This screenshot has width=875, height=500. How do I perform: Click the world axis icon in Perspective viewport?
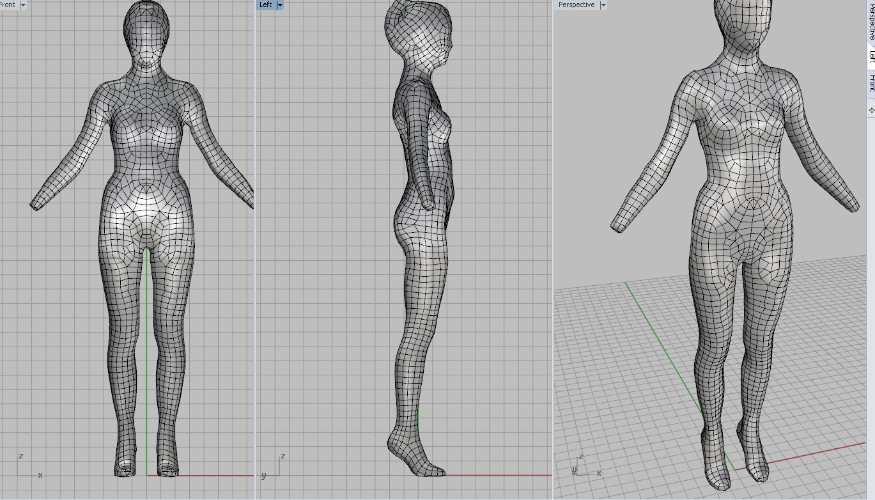[x=583, y=465]
